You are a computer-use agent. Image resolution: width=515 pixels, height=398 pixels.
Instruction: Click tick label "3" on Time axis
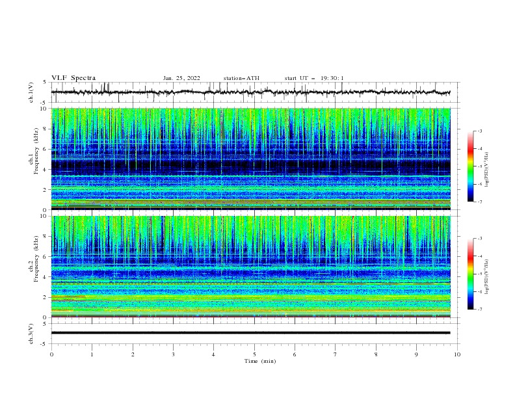(173, 354)
